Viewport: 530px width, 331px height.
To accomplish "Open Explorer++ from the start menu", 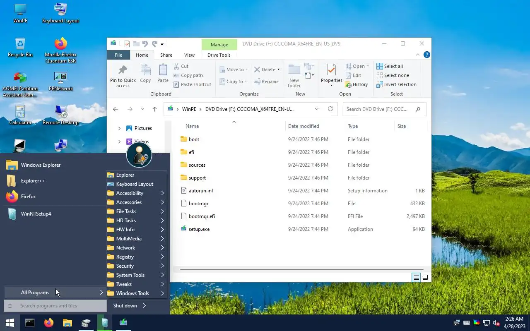I will 33,181.
